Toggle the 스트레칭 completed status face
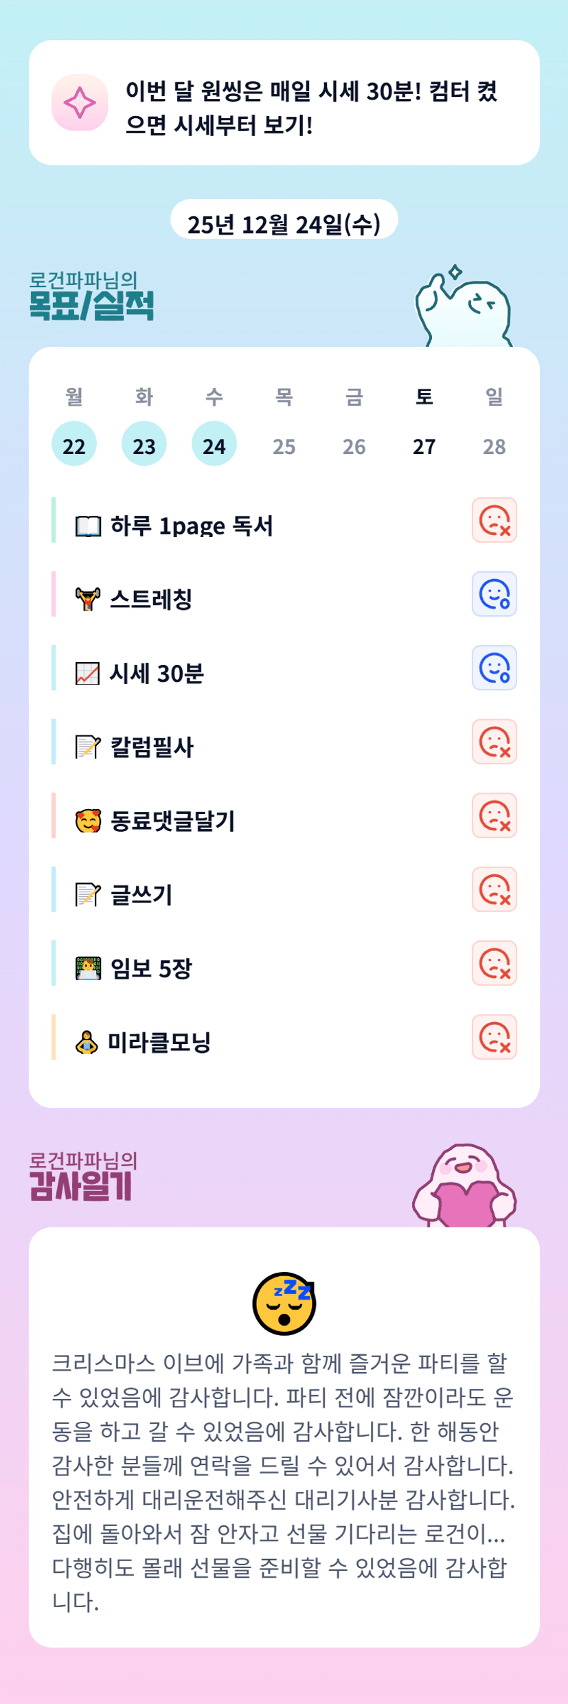This screenshot has width=568, height=1704. pos(494,594)
